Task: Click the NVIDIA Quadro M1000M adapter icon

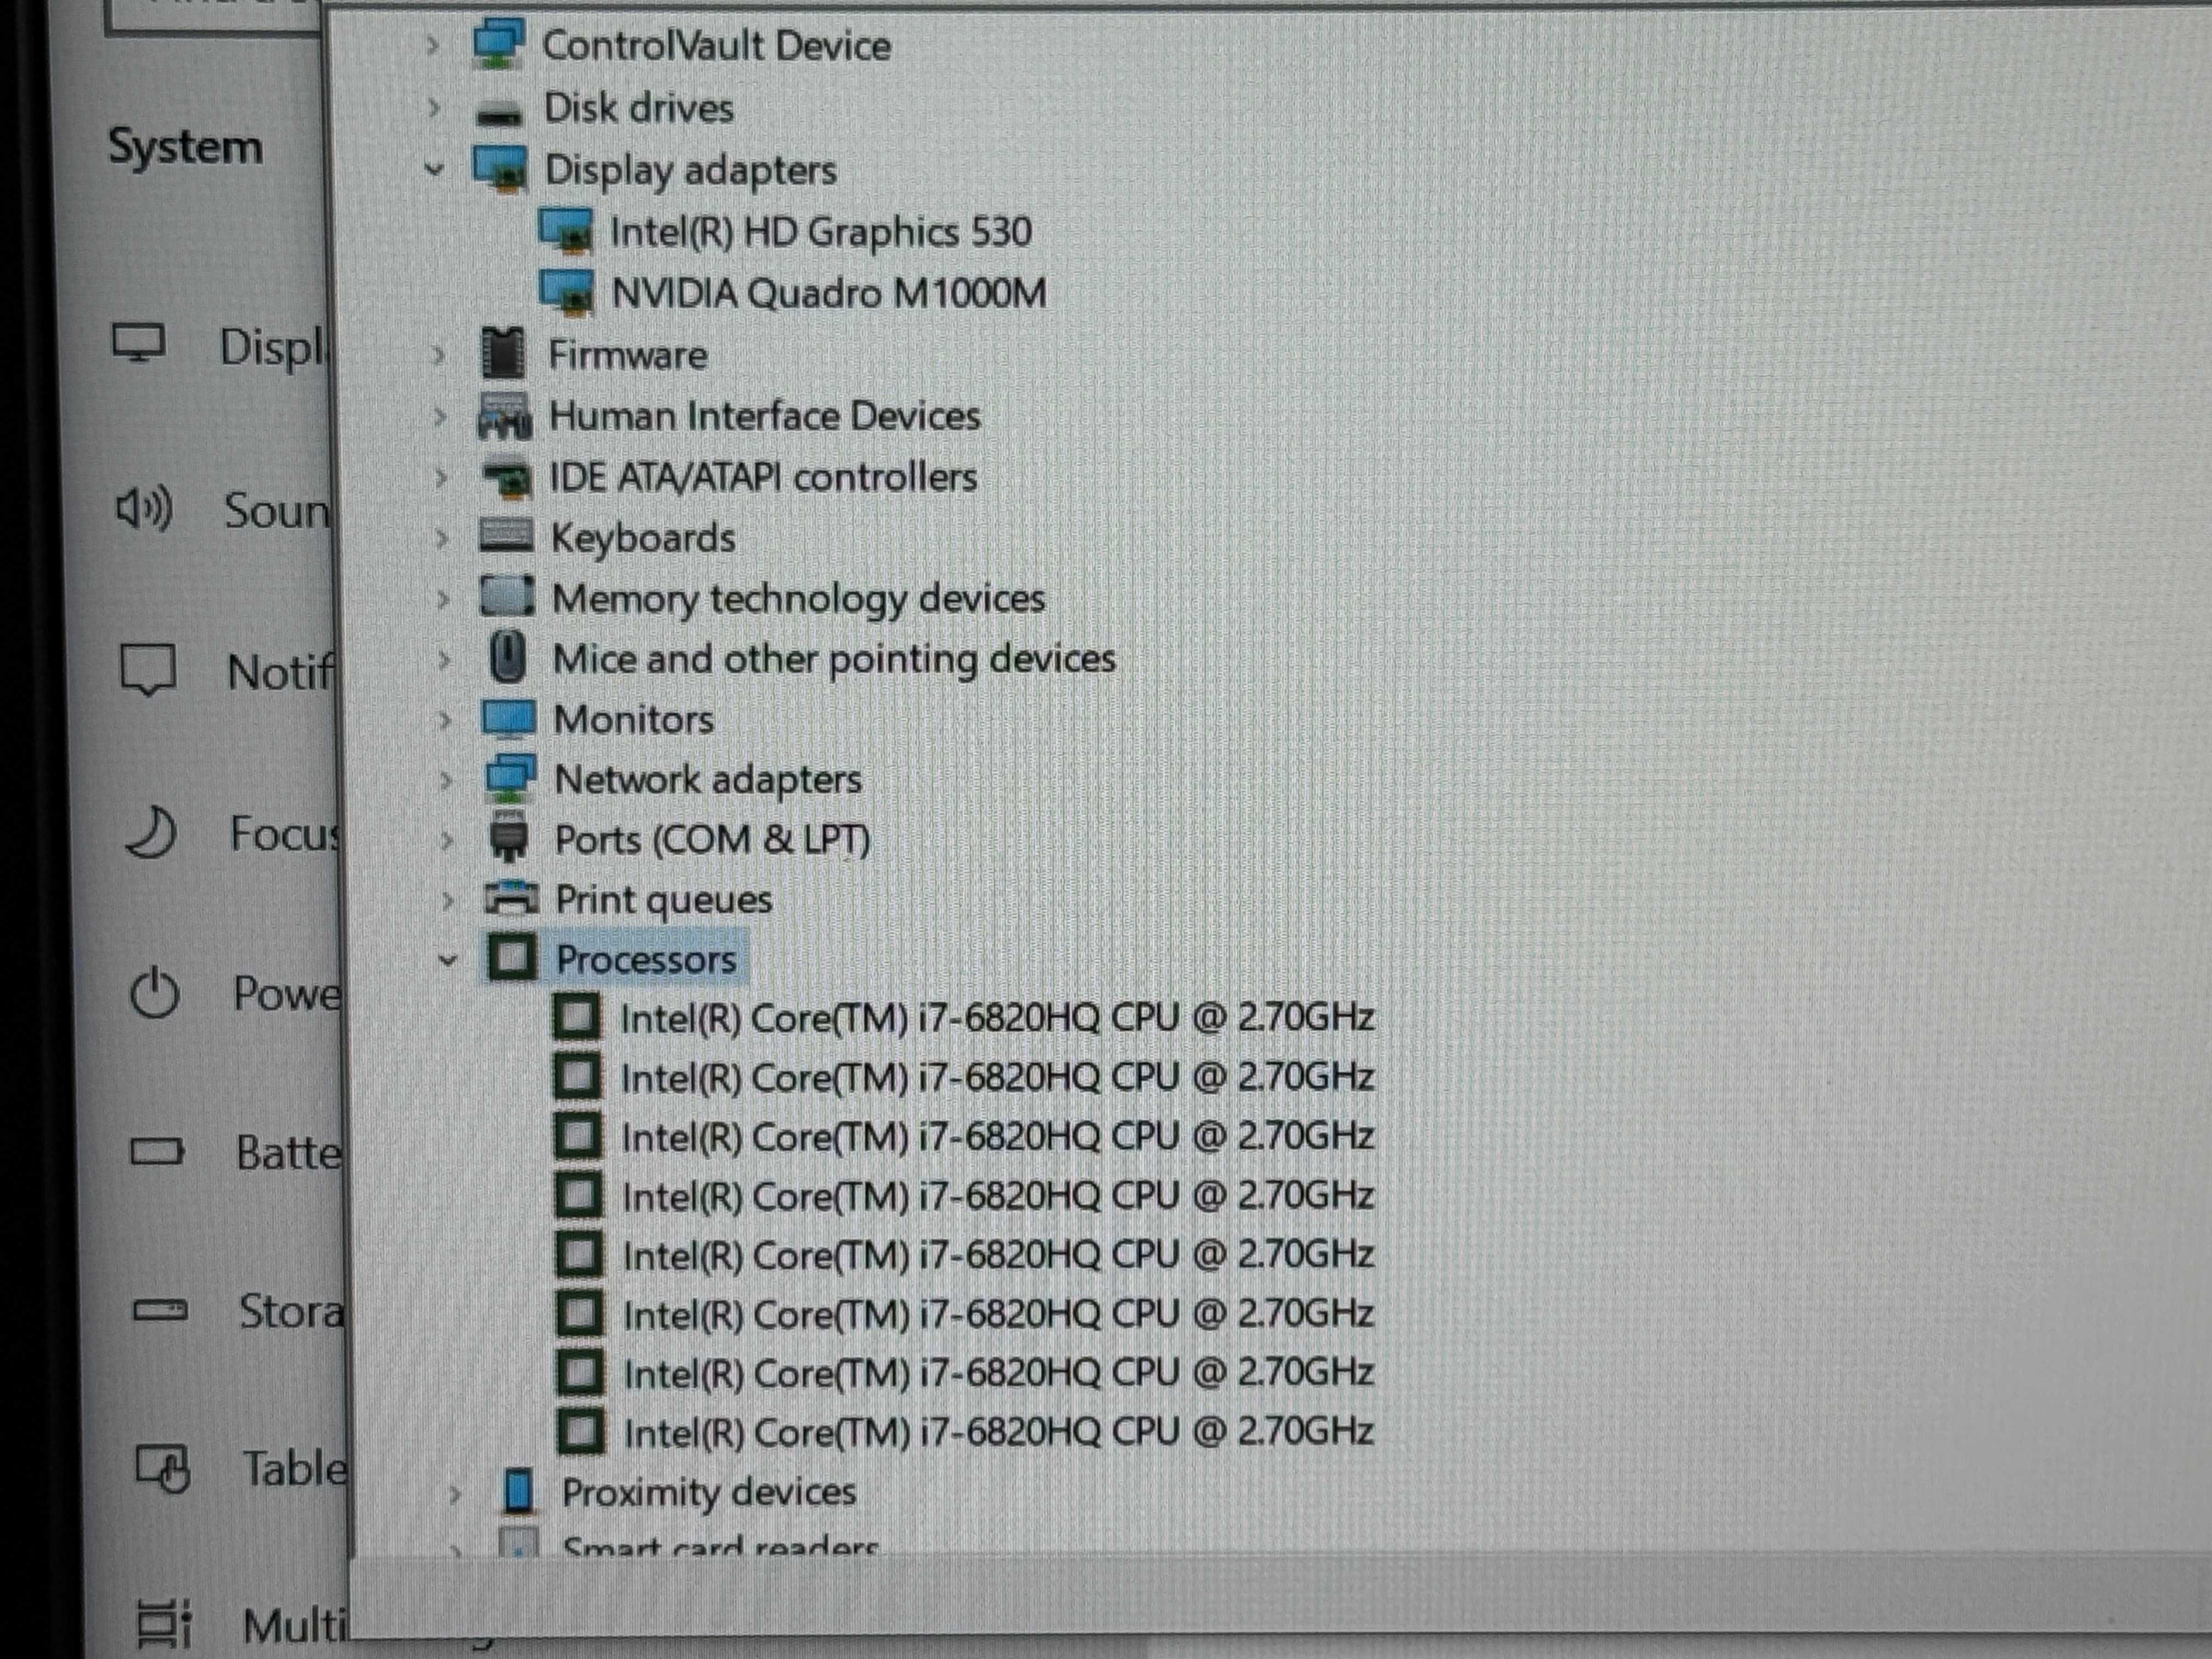Action: point(567,292)
